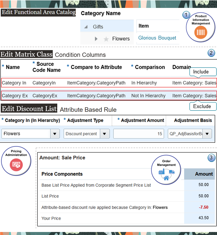Screen dimensions: 217x235
Task: Select the List Price row label
Action: click(x=50, y=196)
